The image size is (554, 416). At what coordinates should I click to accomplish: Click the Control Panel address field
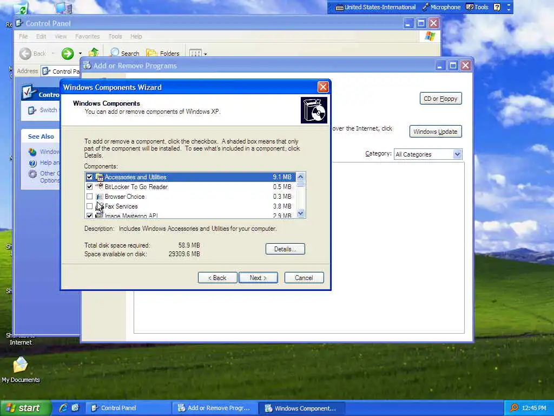[61, 71]
